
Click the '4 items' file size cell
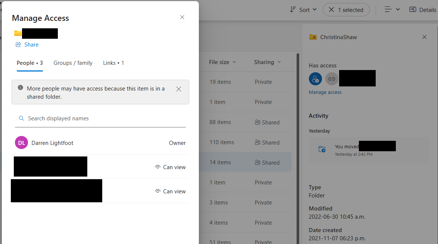click(219, 223)
